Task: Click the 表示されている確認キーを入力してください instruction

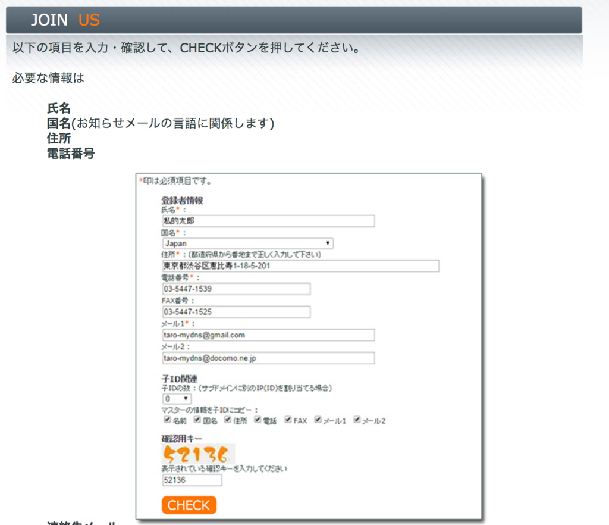Action: point(224,468)
